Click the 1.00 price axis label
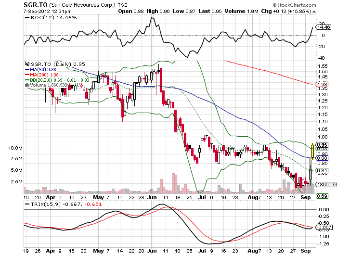The width and height of the screenshot is (337, 255). pos(323,137)
